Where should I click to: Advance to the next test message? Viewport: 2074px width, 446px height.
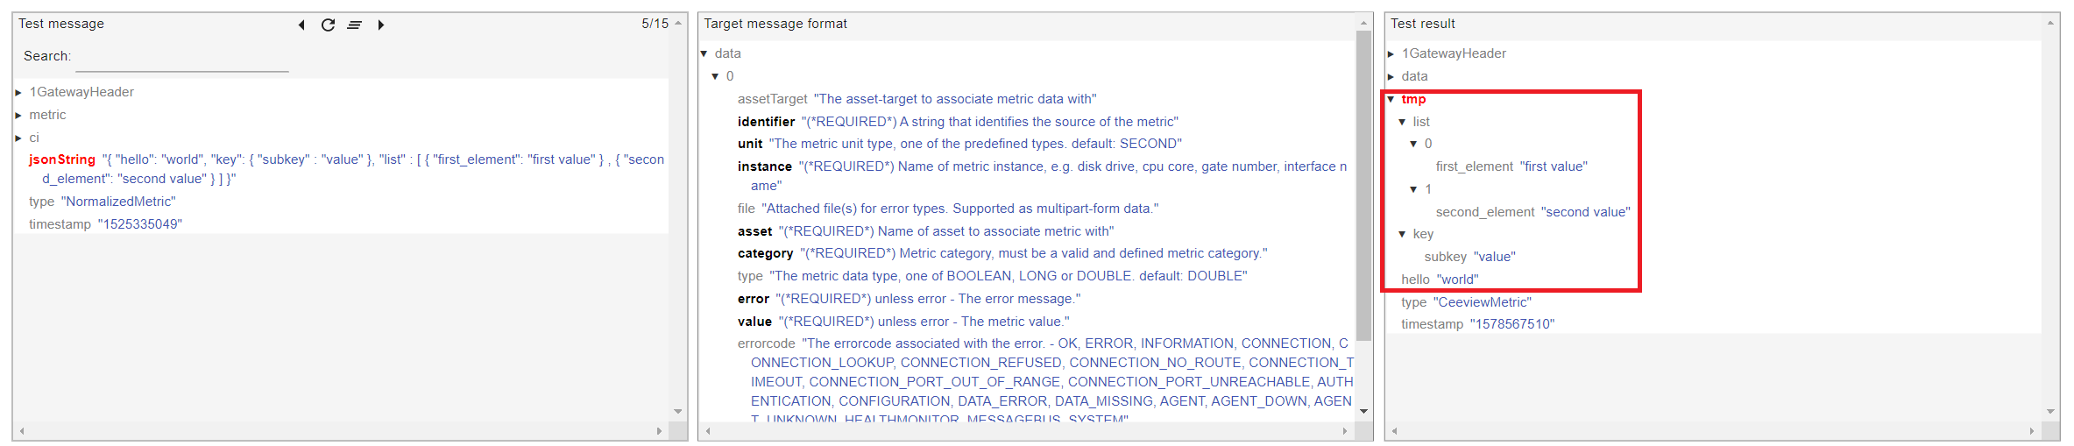coord(381,25)
